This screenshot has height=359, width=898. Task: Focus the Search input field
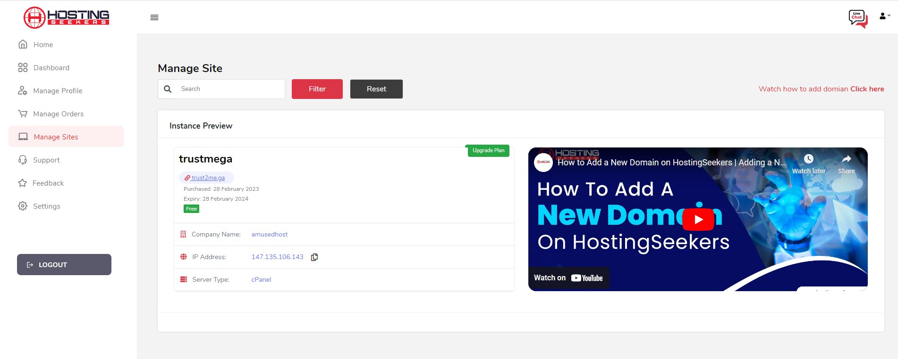[221, 89]
